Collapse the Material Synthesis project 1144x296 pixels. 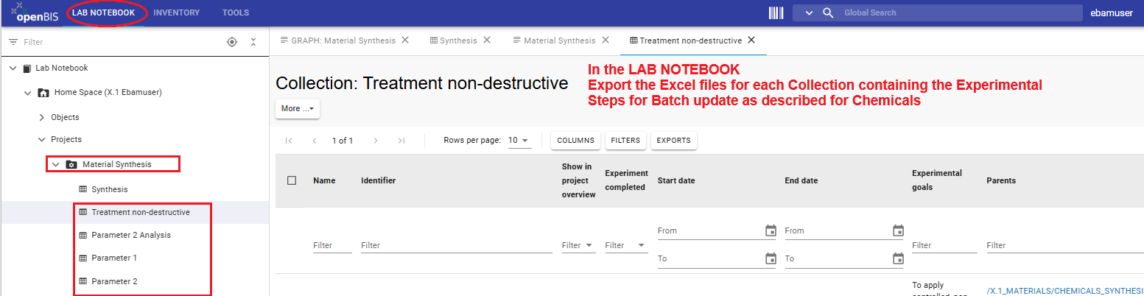(x=55, y=164)
